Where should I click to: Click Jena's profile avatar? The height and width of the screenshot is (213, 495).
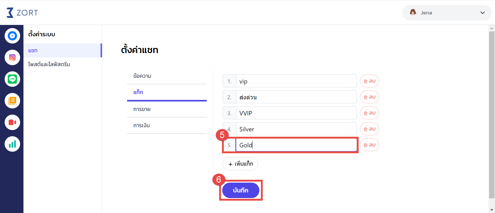tap(413, 12)
